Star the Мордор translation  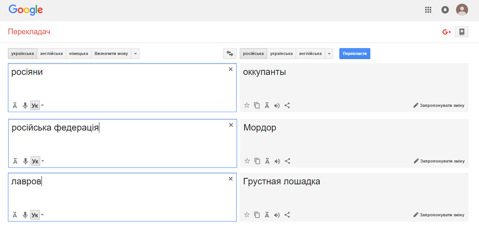pyautogui.click(x=247, y=161)
